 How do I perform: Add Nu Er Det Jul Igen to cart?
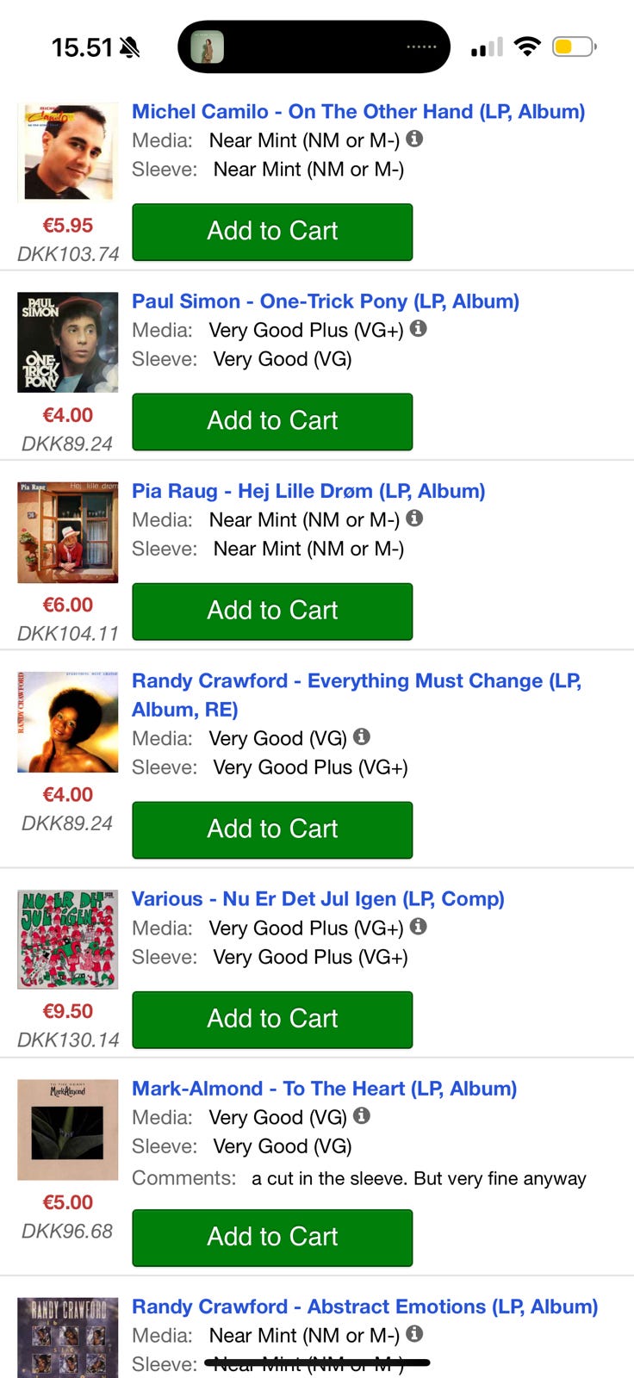pos(272,1019)
